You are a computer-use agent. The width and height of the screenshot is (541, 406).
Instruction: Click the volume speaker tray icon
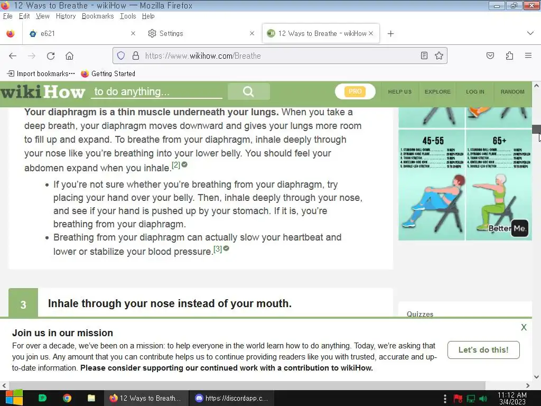[x=484, y=399]
